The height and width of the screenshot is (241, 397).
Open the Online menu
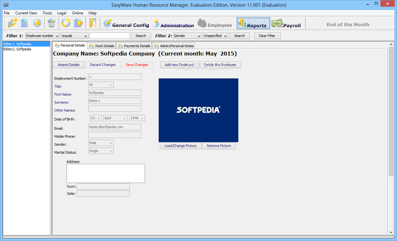click(x=77, y=13)
